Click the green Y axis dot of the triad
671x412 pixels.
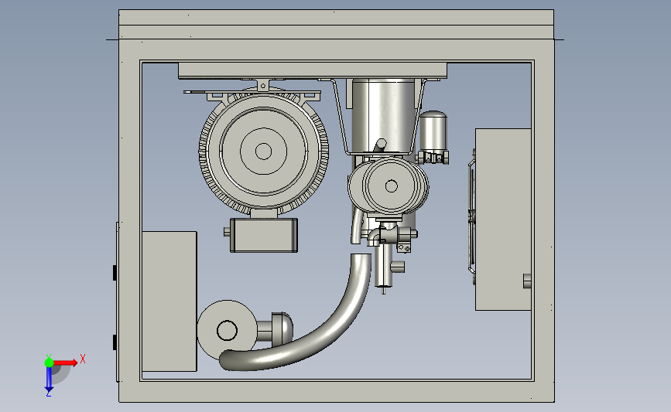coord(49,363)
